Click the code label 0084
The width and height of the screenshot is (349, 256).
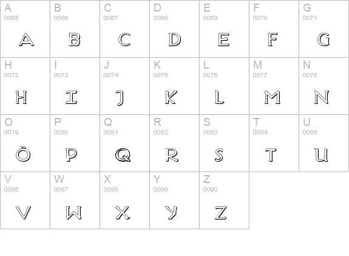(x=260, y=132)
